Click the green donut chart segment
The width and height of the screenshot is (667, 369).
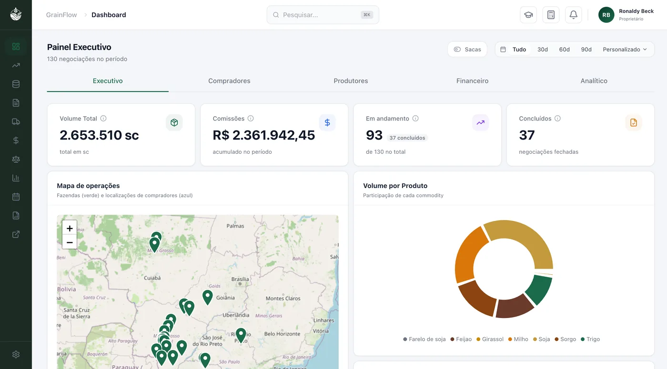(539, 289)
